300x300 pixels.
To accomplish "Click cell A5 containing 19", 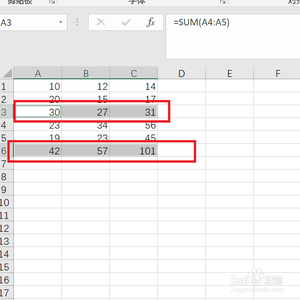I will pos(38,137).
